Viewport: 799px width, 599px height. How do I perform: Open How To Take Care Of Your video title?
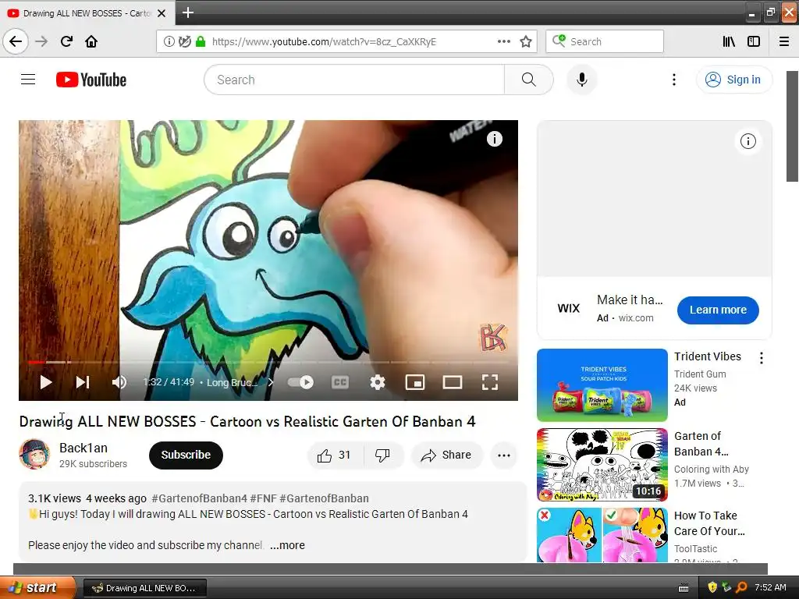(x=709, y=523)
